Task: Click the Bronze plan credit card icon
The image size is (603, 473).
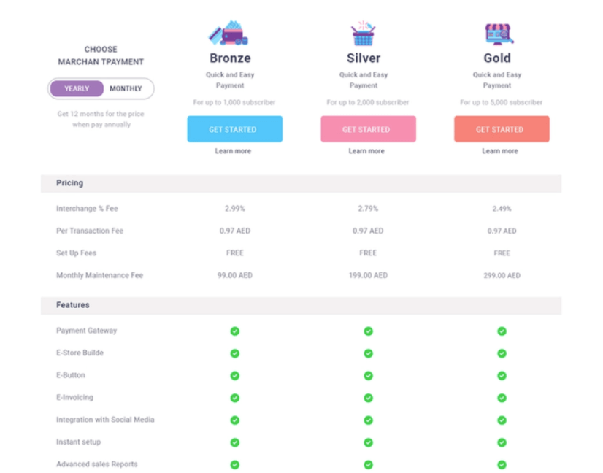Action: click(230, 31)
